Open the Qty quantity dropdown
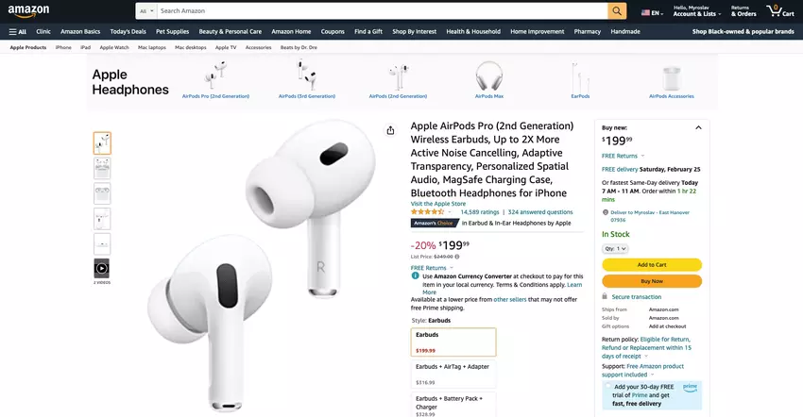This screenshot has width=803, height=417. click(x=615, y=249)
